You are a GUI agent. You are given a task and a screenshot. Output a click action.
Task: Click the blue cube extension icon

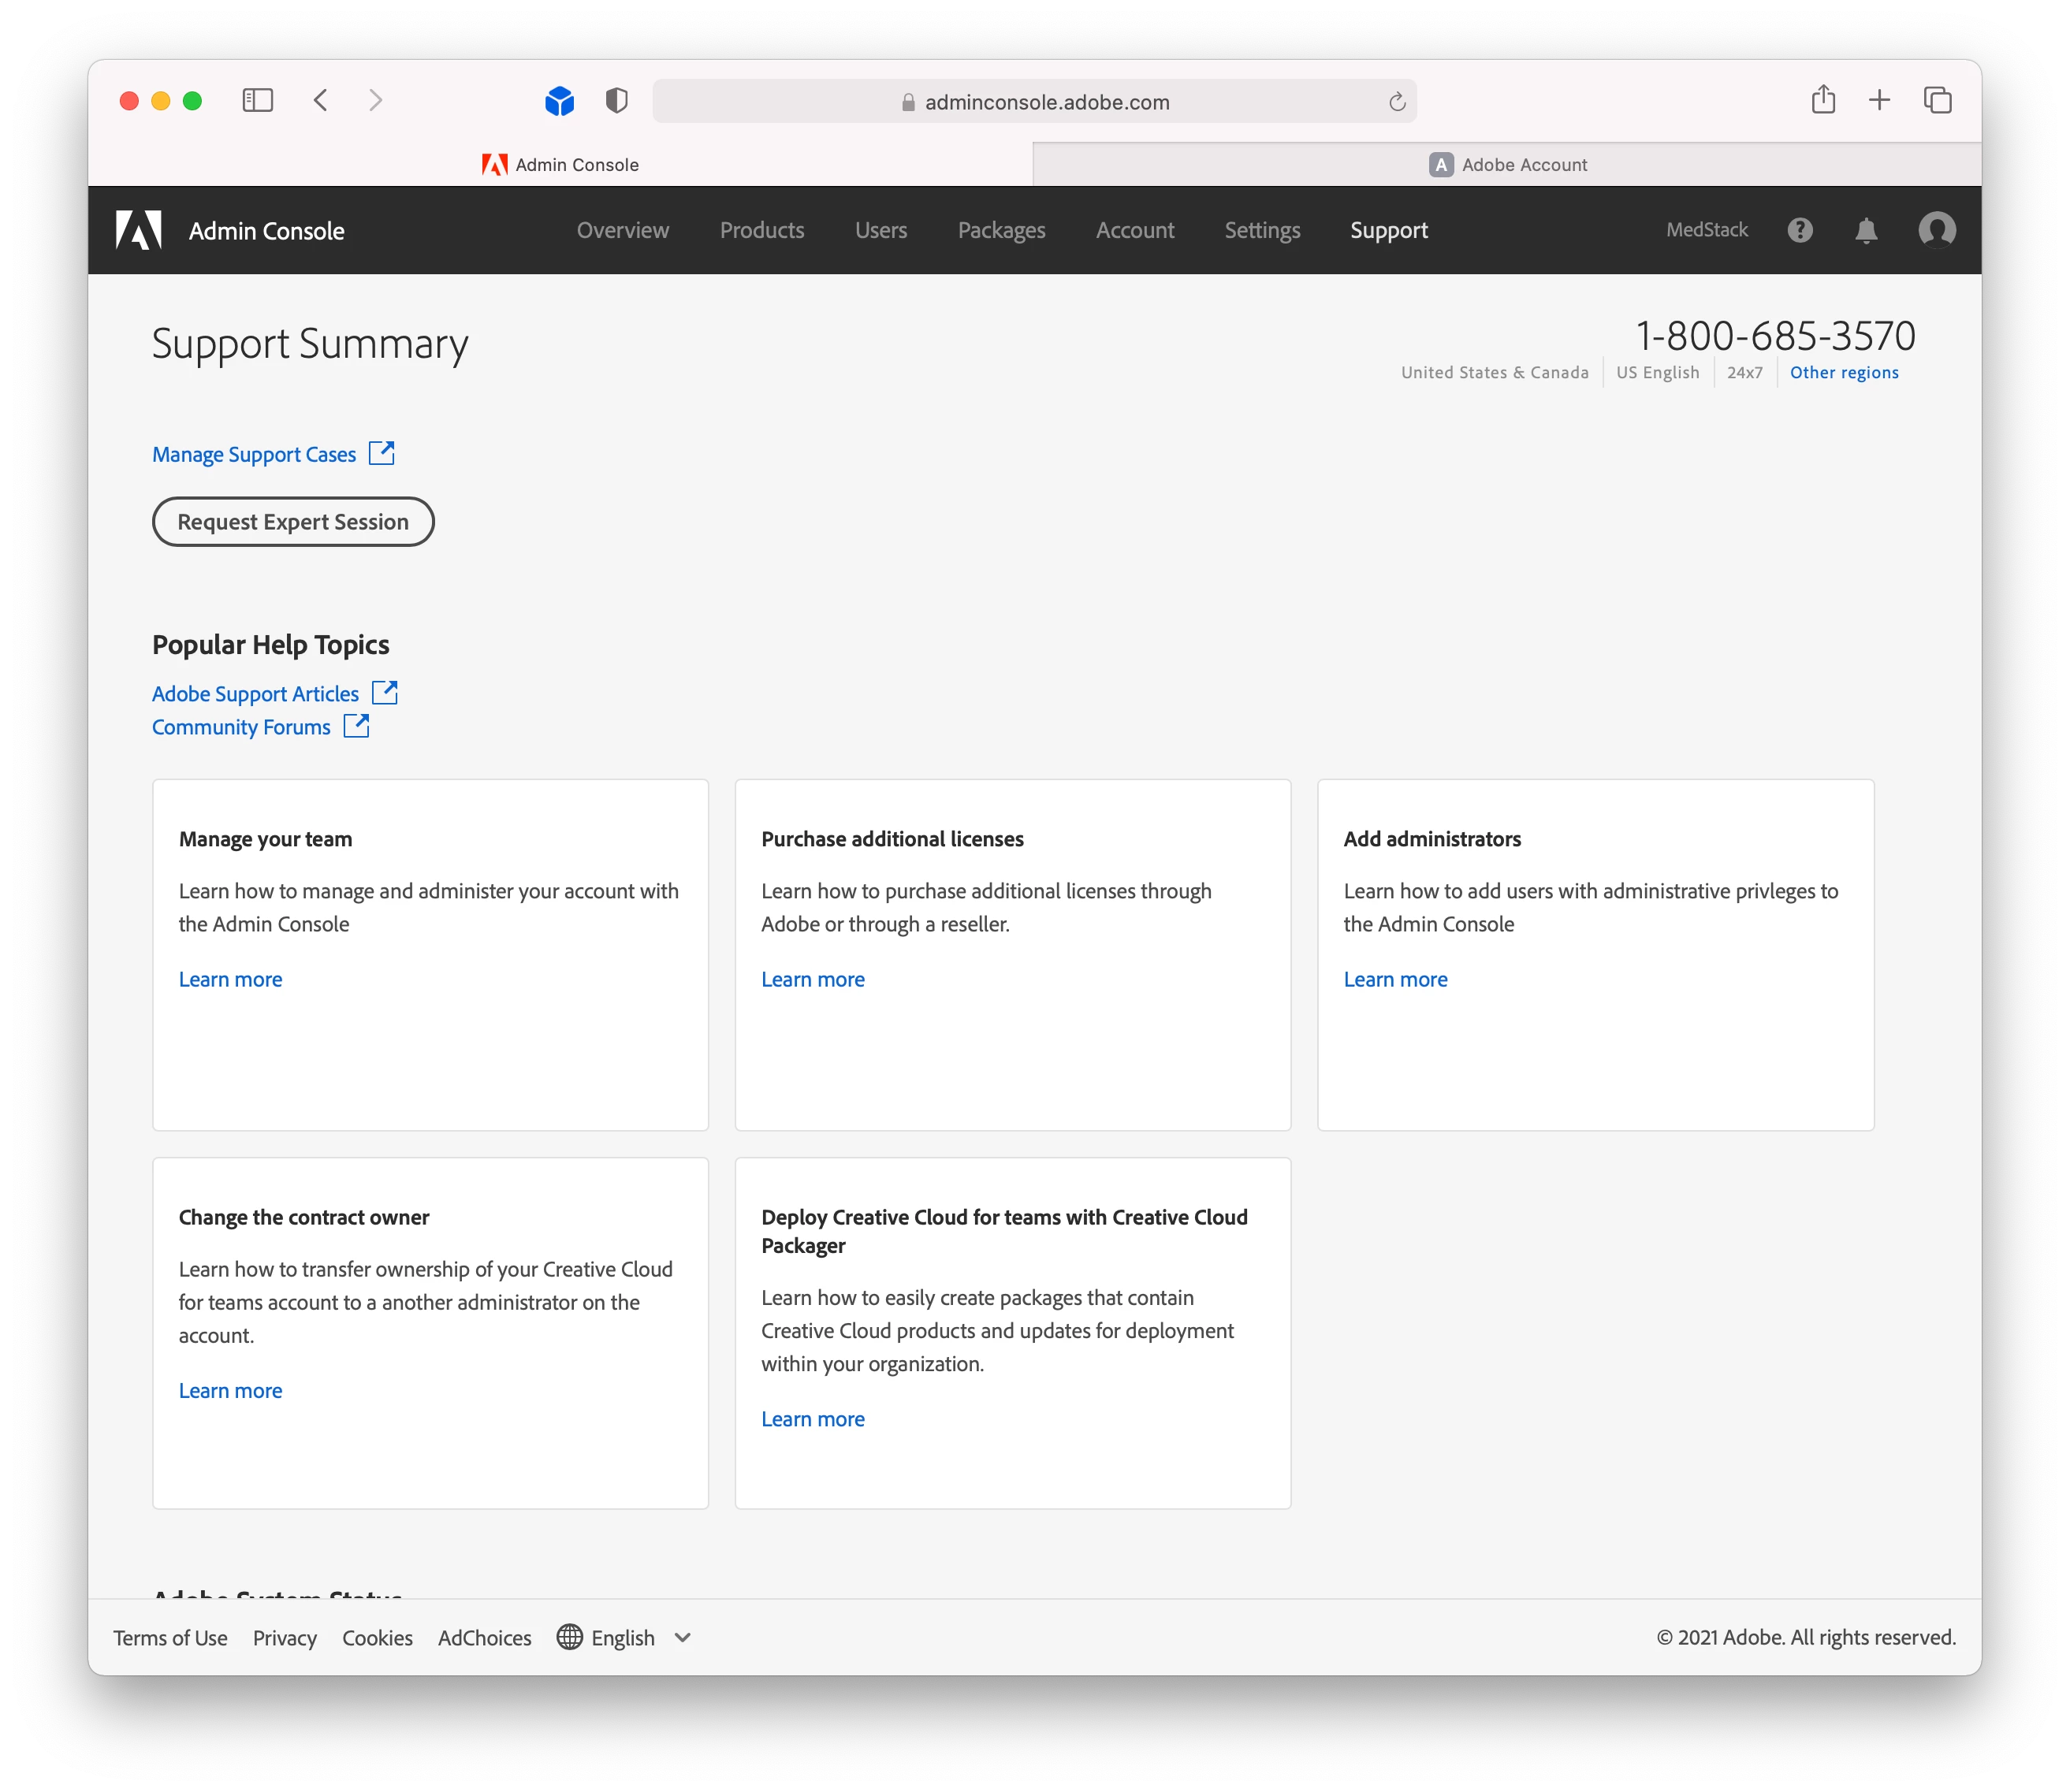[559, 100]
